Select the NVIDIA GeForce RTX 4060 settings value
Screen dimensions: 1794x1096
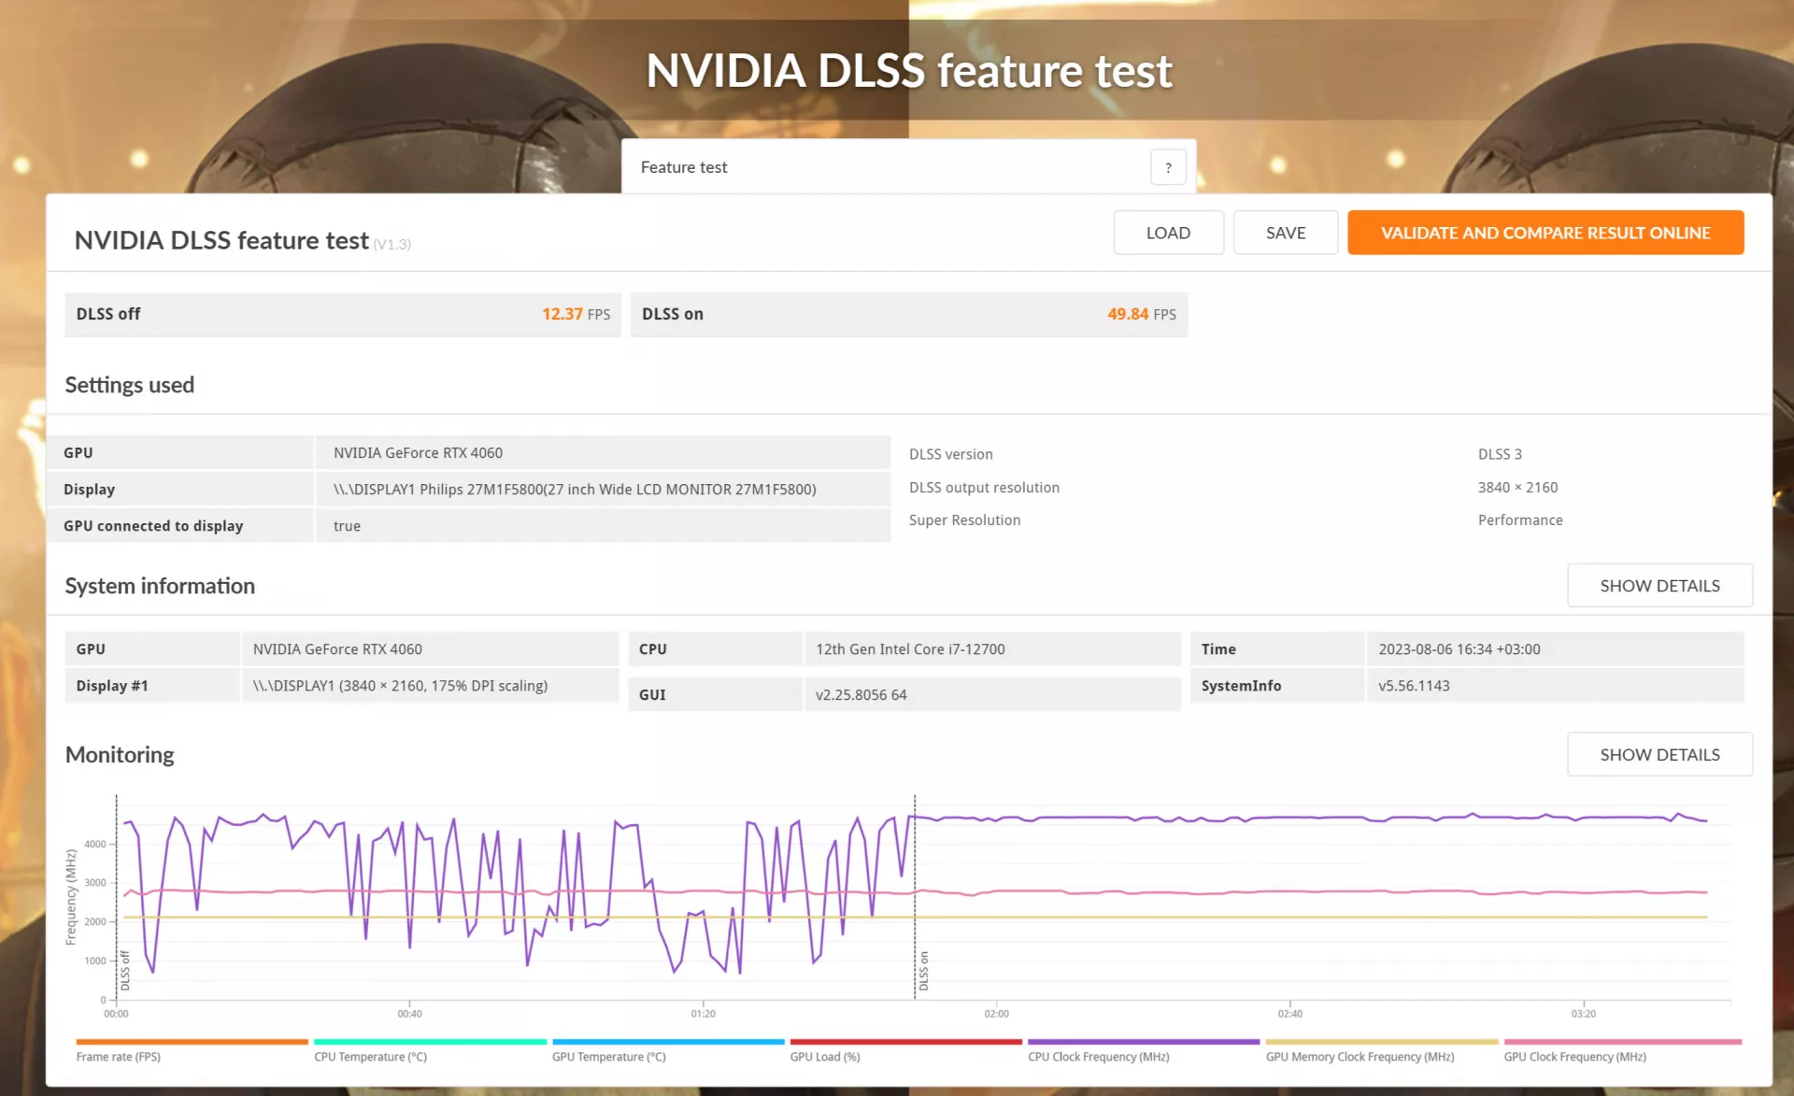418,453
